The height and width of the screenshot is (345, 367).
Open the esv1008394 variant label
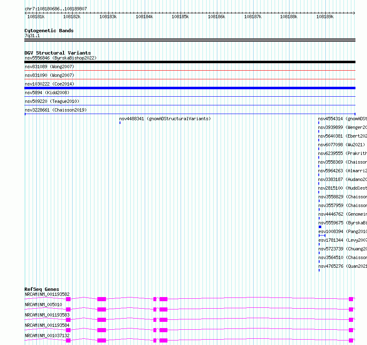(343, 231)
